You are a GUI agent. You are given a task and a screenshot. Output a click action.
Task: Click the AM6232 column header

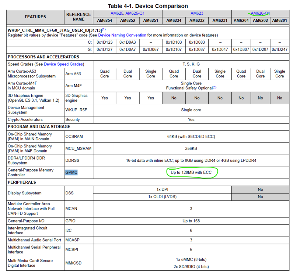(x=197, y=20)
